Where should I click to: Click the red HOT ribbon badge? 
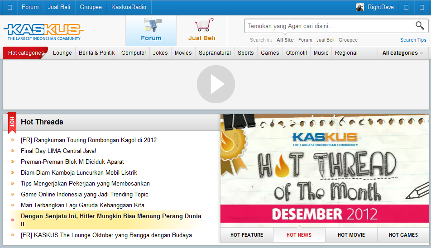[x=12, y=123]
